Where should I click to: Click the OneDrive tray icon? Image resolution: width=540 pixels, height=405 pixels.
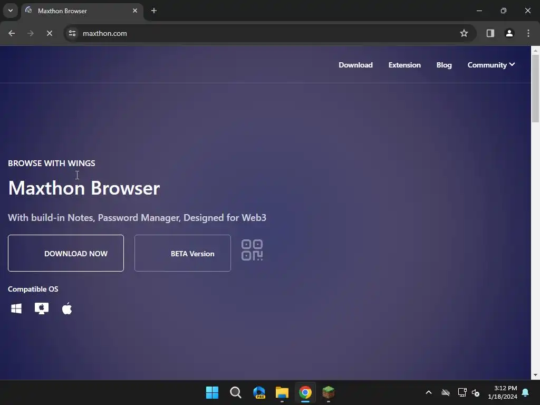coord(446,392)
